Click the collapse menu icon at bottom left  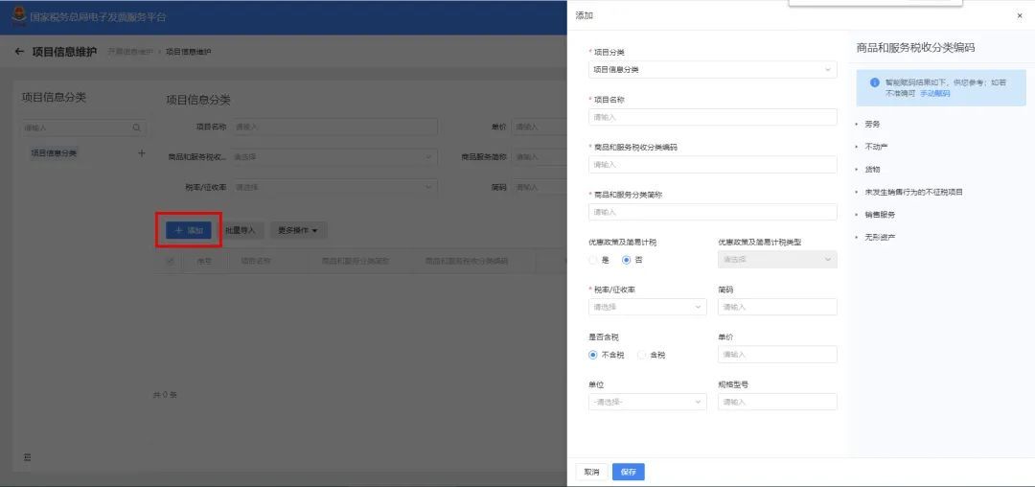27,457
